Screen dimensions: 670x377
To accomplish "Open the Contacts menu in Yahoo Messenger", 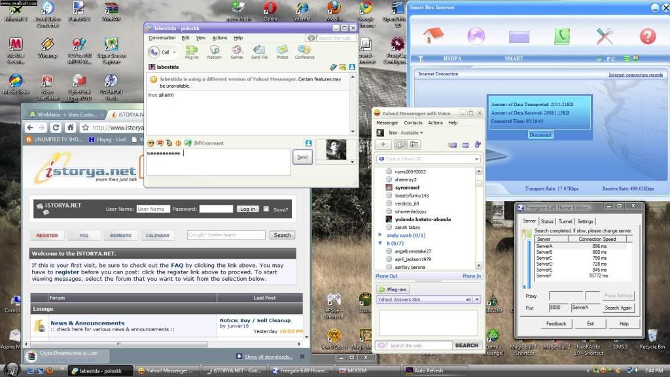I will tap(414, 122).
